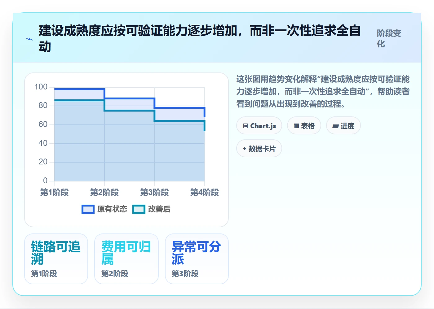This screenshot has height=309, width=434.
Task: Toggle the 改善后 legend swatch
Action: pyautogui.click(x=139, y=209)
